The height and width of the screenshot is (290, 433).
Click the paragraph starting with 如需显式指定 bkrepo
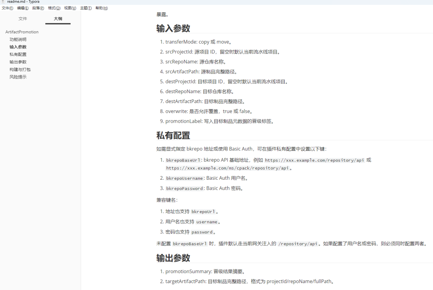click(241, 149)
